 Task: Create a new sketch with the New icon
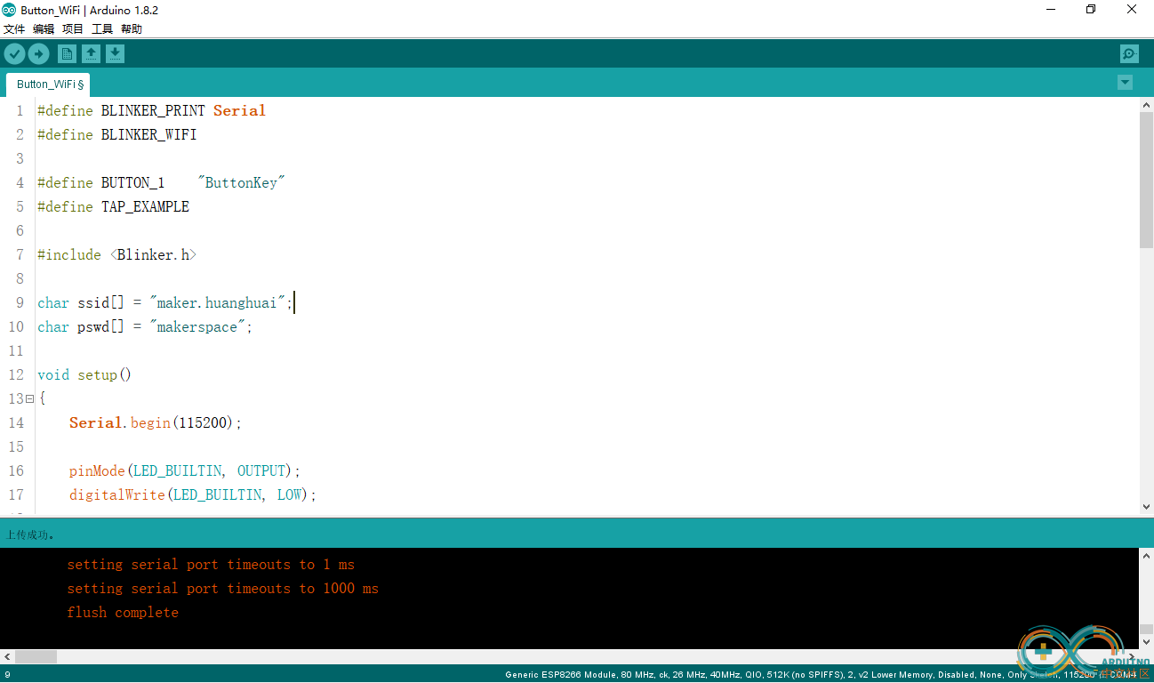(x=67, y=54)
